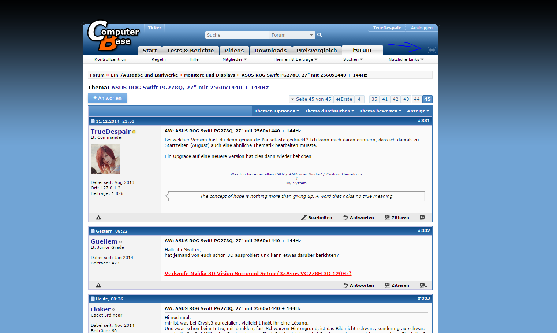Expand Thema durchsuchen menu
The height and width of the screenshot is (333, 557).
pyautogui.click(x=329, y=111)
